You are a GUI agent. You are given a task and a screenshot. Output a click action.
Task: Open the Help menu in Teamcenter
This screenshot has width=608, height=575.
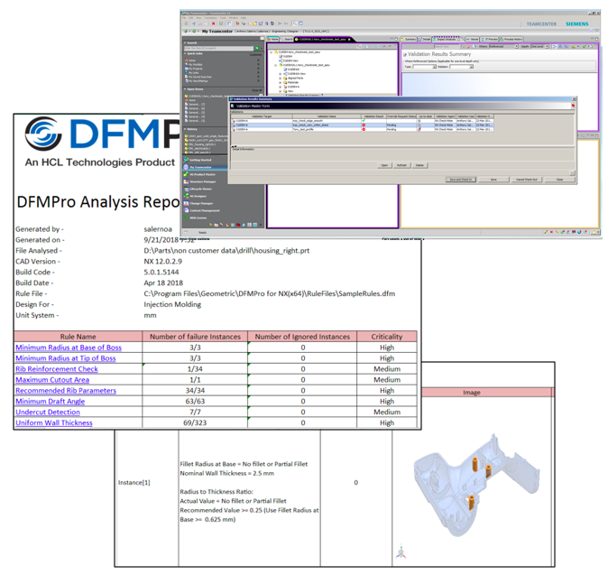click(244, 18)
